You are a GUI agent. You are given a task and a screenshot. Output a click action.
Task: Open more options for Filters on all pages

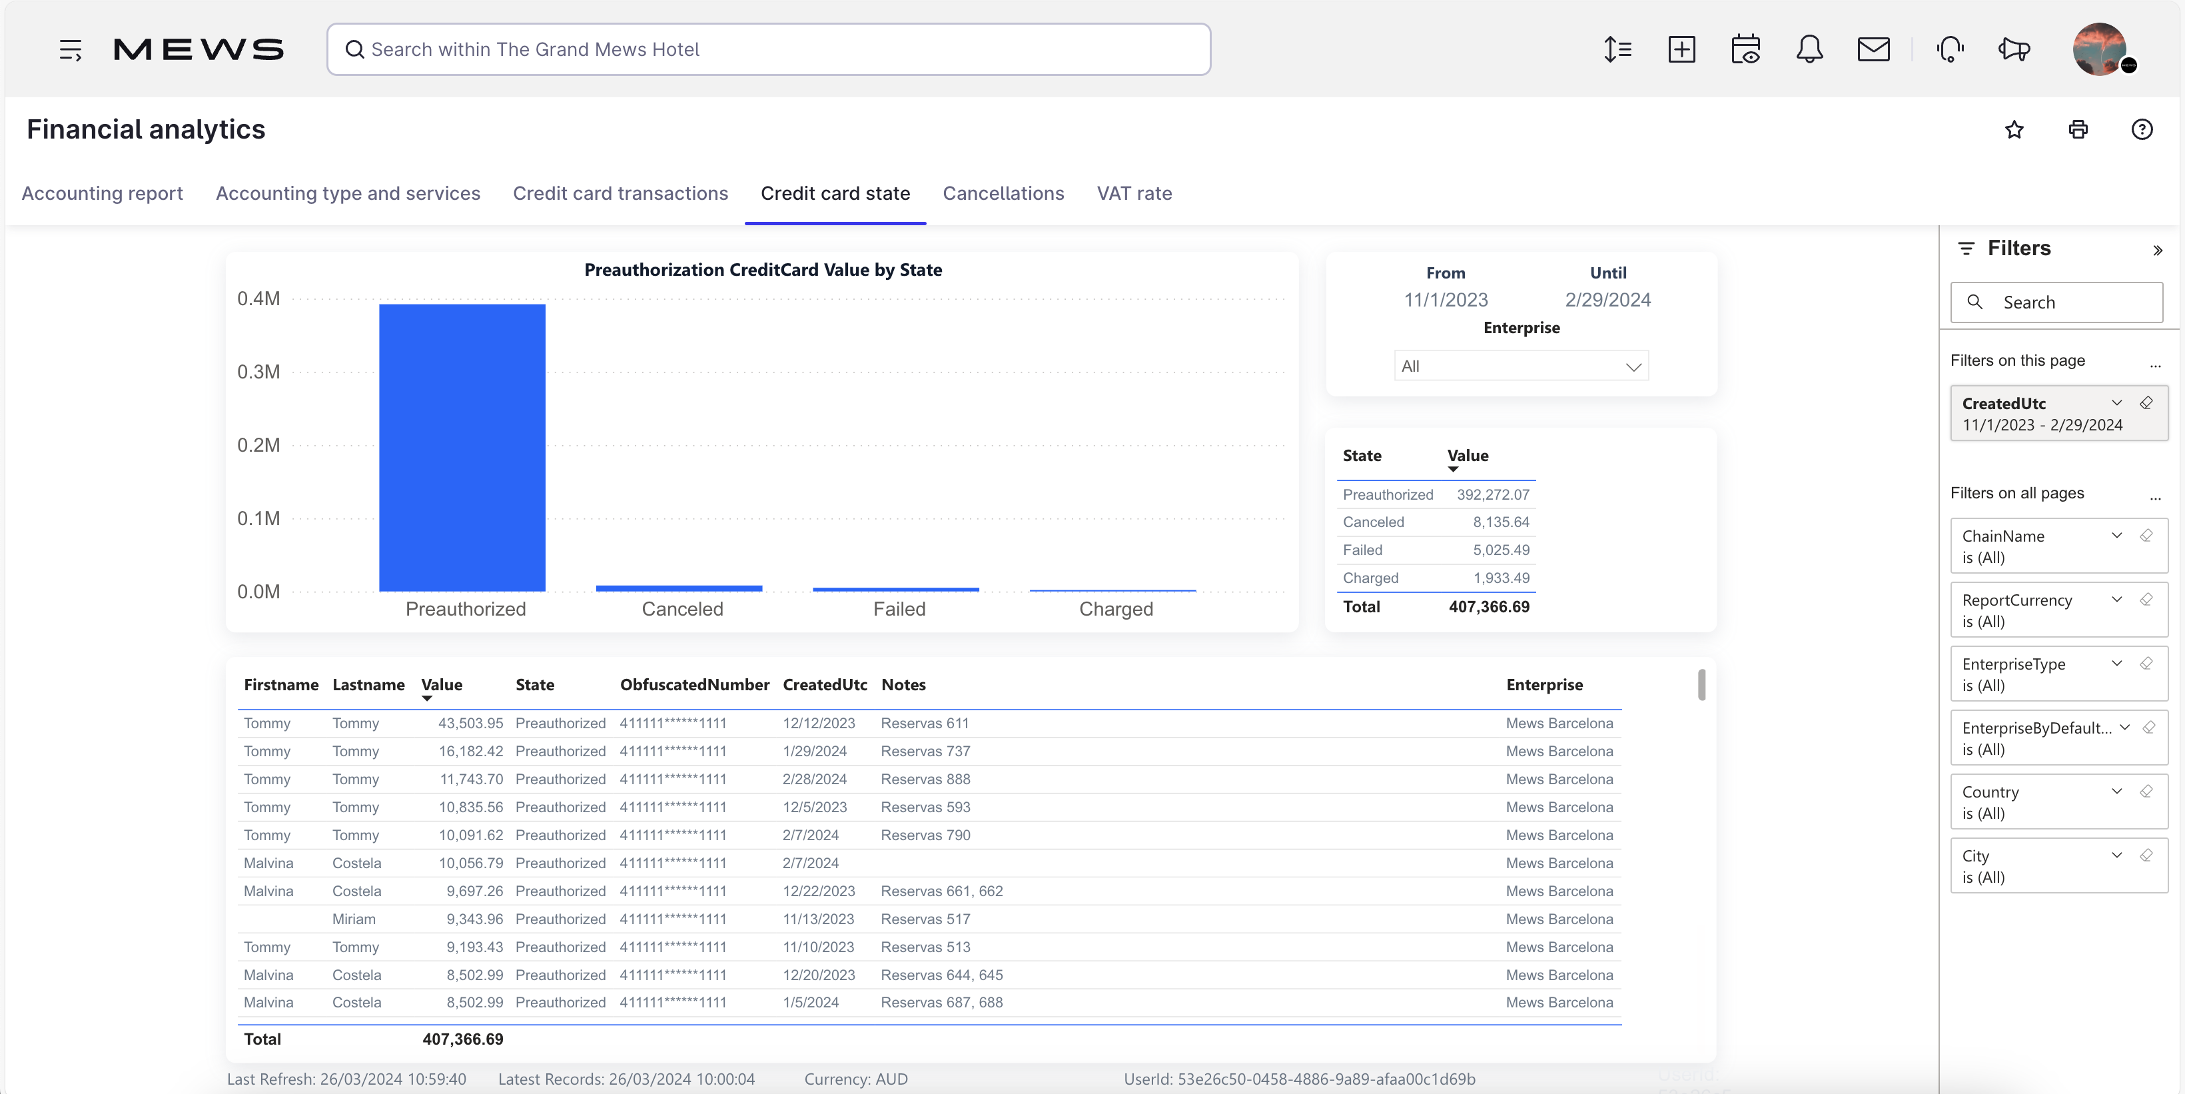coord(2155,498)
